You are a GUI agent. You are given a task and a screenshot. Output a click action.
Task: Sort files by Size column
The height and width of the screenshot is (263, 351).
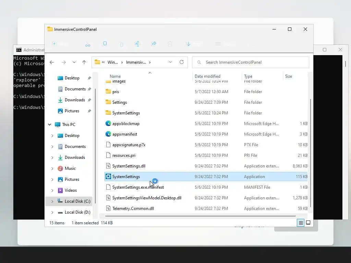click(289, 76)
